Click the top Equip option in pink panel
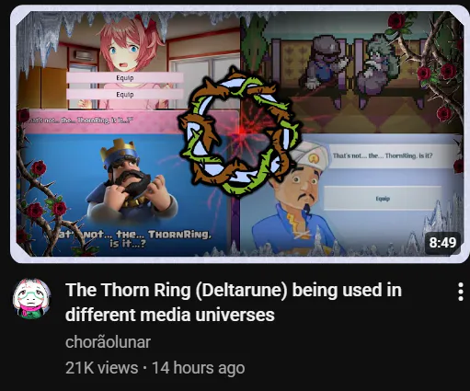Screen dimensions: 470x391 [x=125, y=78]
